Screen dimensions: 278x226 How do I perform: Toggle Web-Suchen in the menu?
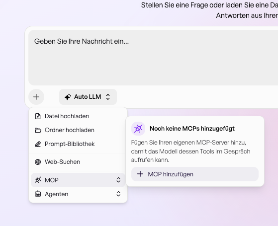[78, 162]
